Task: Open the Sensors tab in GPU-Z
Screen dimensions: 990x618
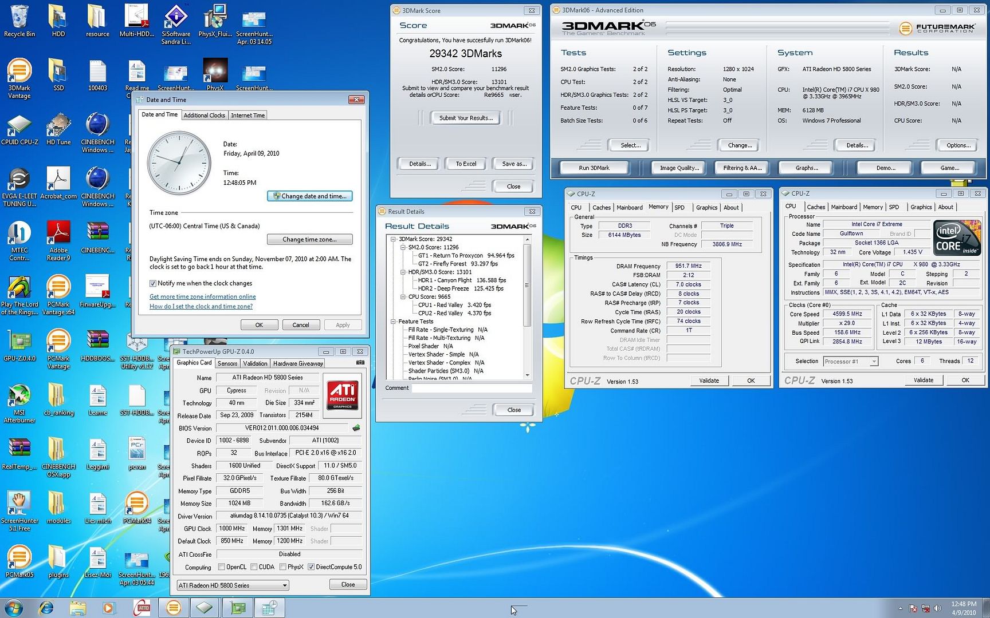Action: [x=227, y=363]
